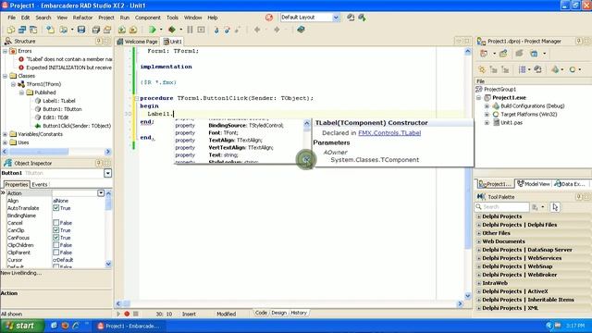
Task: Collapse the Classes node in Structure
Action: pyautogui.click(x=5, y=76)
